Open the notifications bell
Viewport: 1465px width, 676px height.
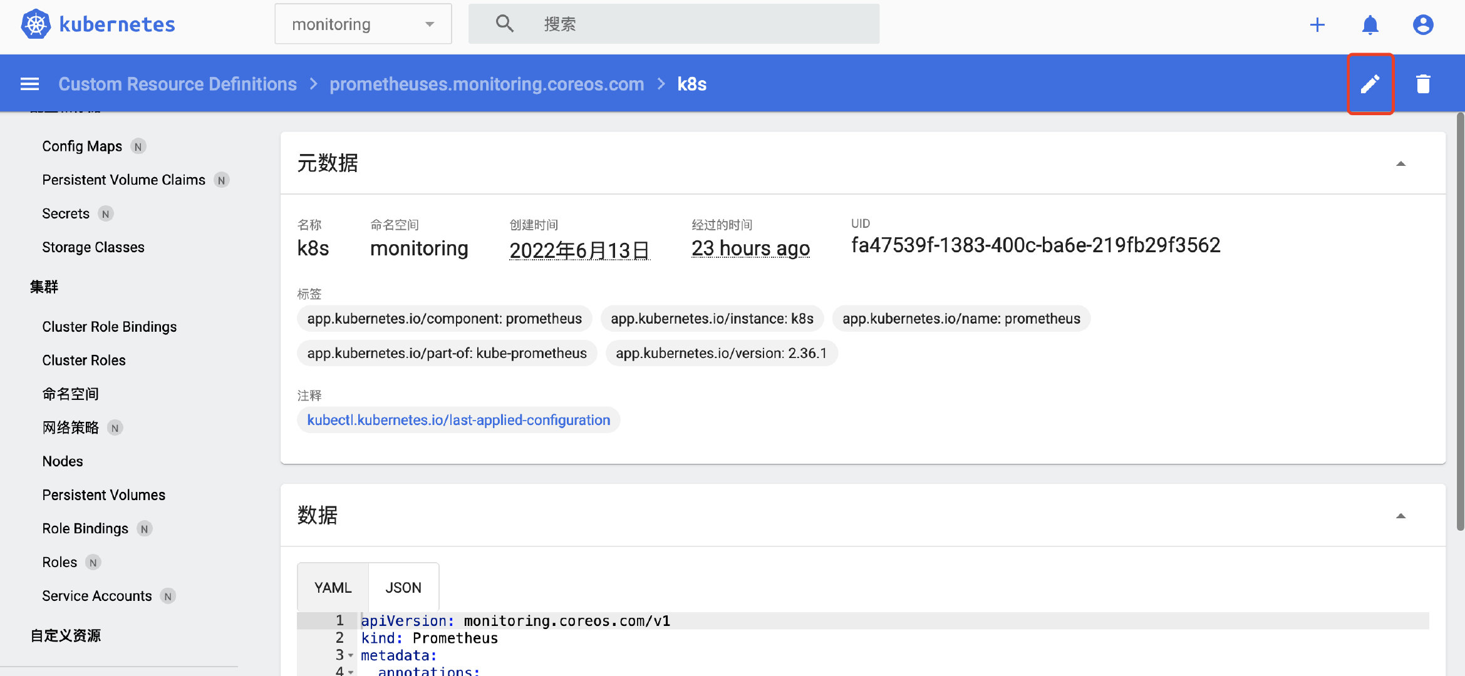1370,24
